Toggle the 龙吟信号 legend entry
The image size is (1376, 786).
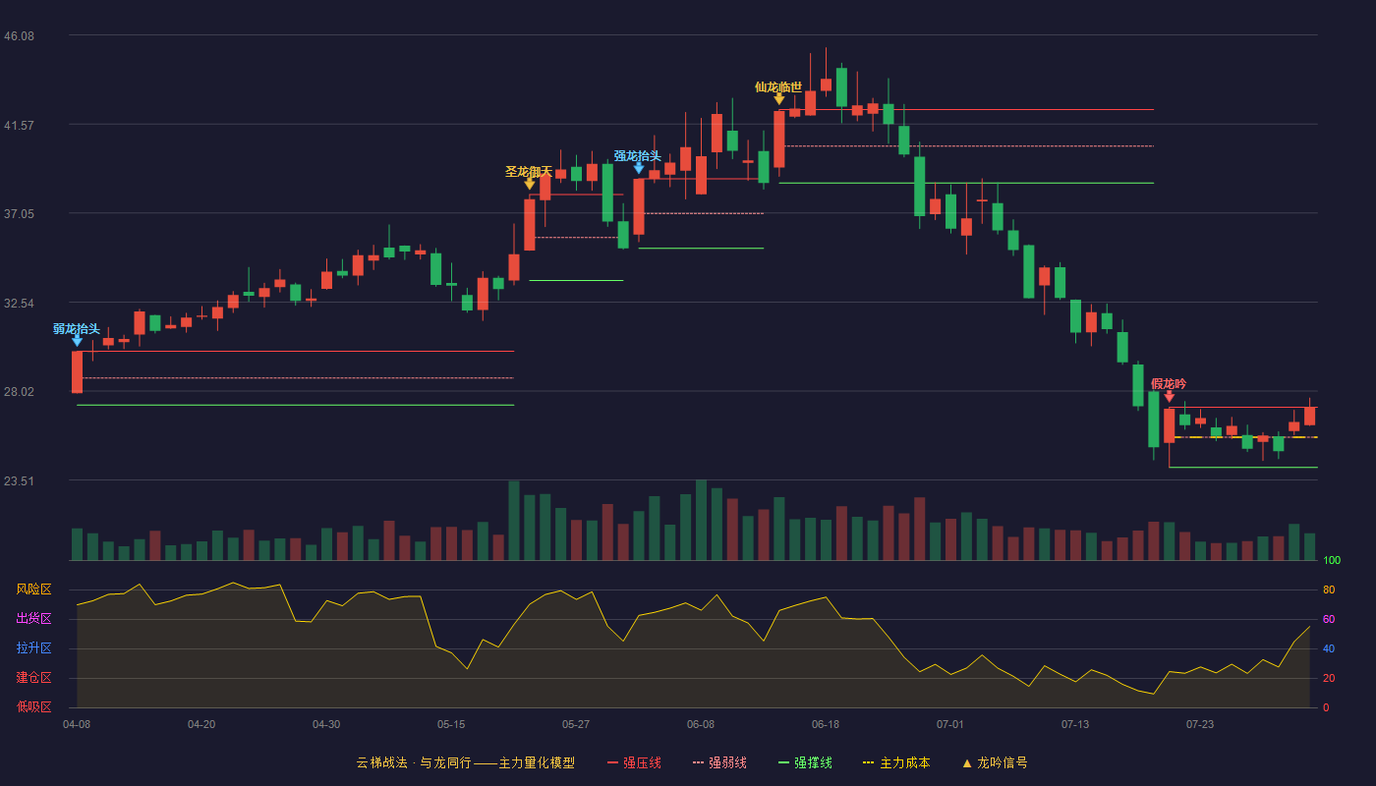(995, 762)
